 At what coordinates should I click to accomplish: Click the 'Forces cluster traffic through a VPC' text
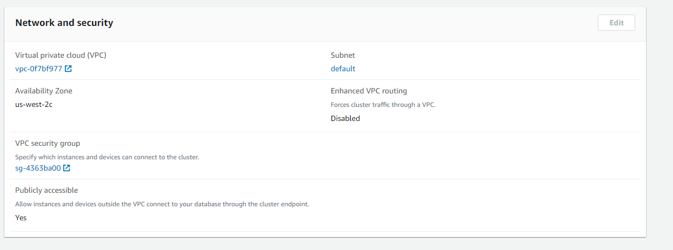(x=383, y=105)
